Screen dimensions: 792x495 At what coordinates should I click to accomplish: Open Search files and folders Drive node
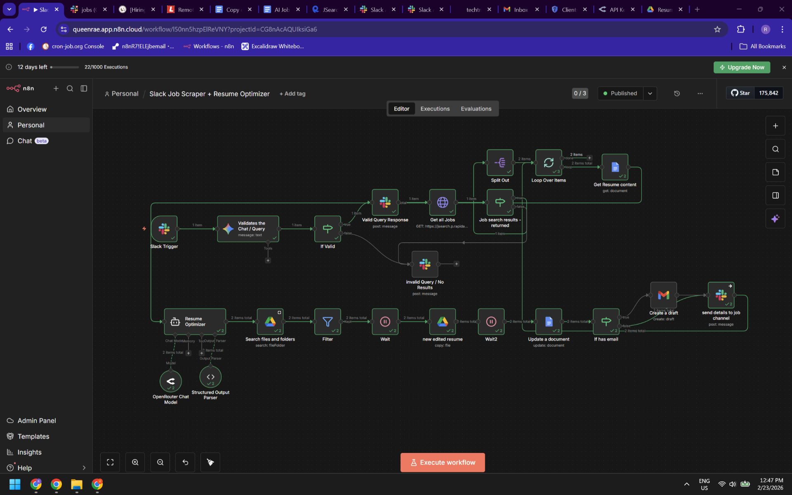click(270, 322)
